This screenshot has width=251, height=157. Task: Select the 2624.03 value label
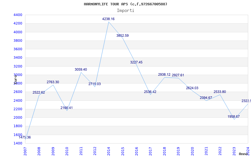[192, 88]
